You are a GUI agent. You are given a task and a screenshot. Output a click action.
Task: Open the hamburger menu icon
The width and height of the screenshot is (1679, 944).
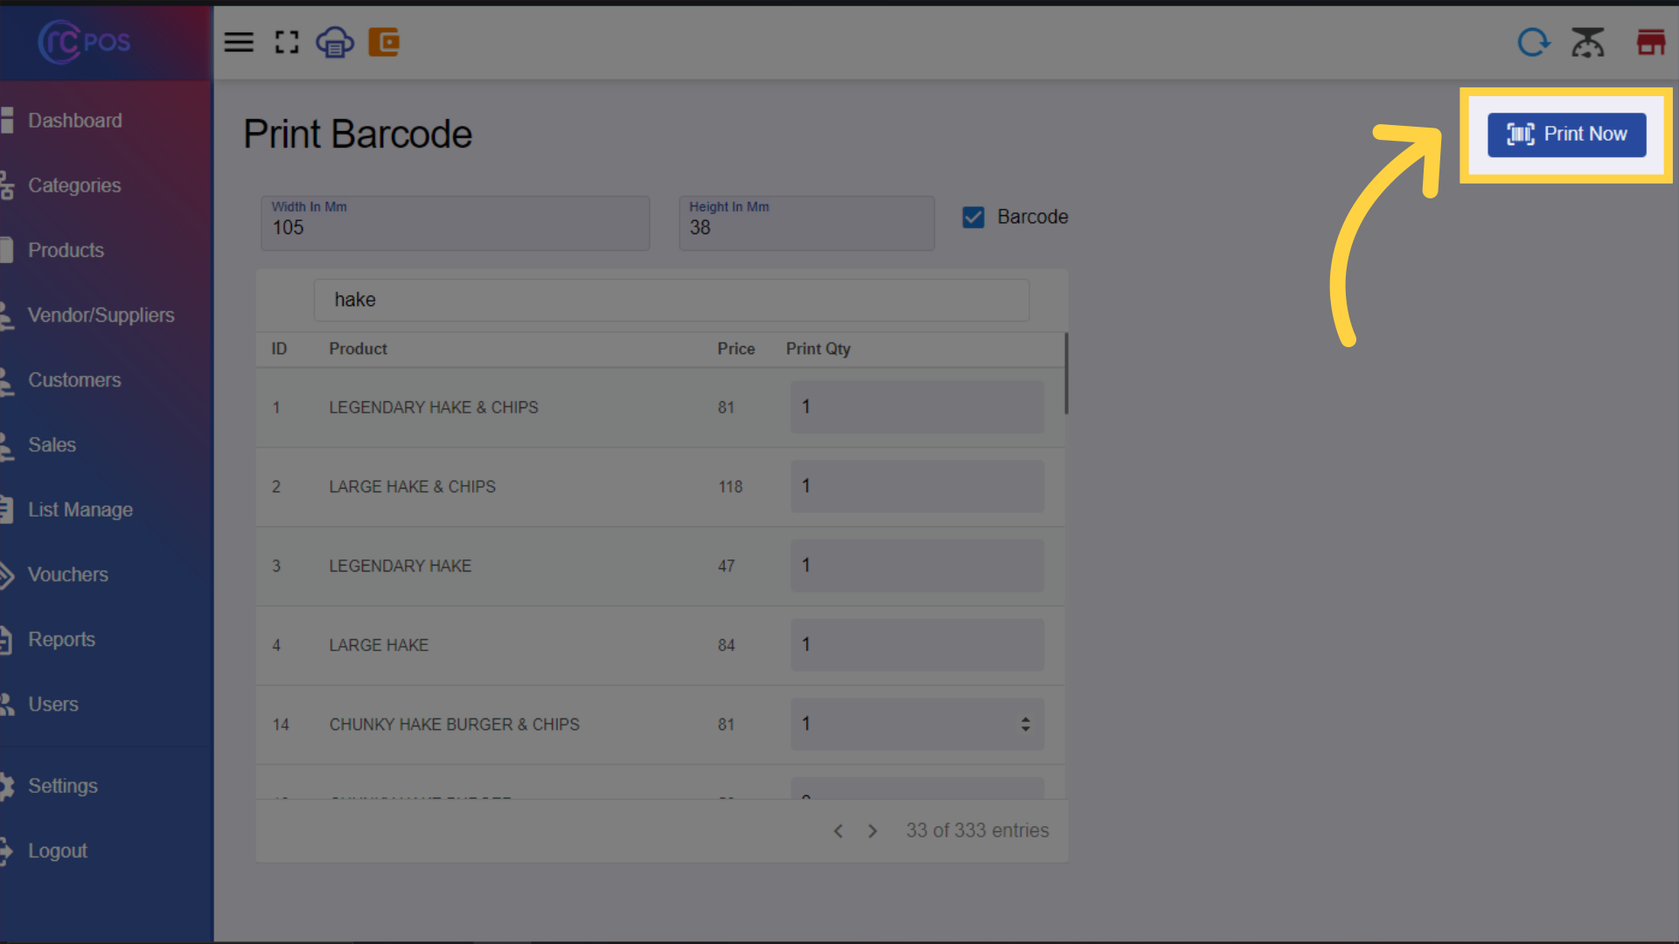(x=239, y=42)
